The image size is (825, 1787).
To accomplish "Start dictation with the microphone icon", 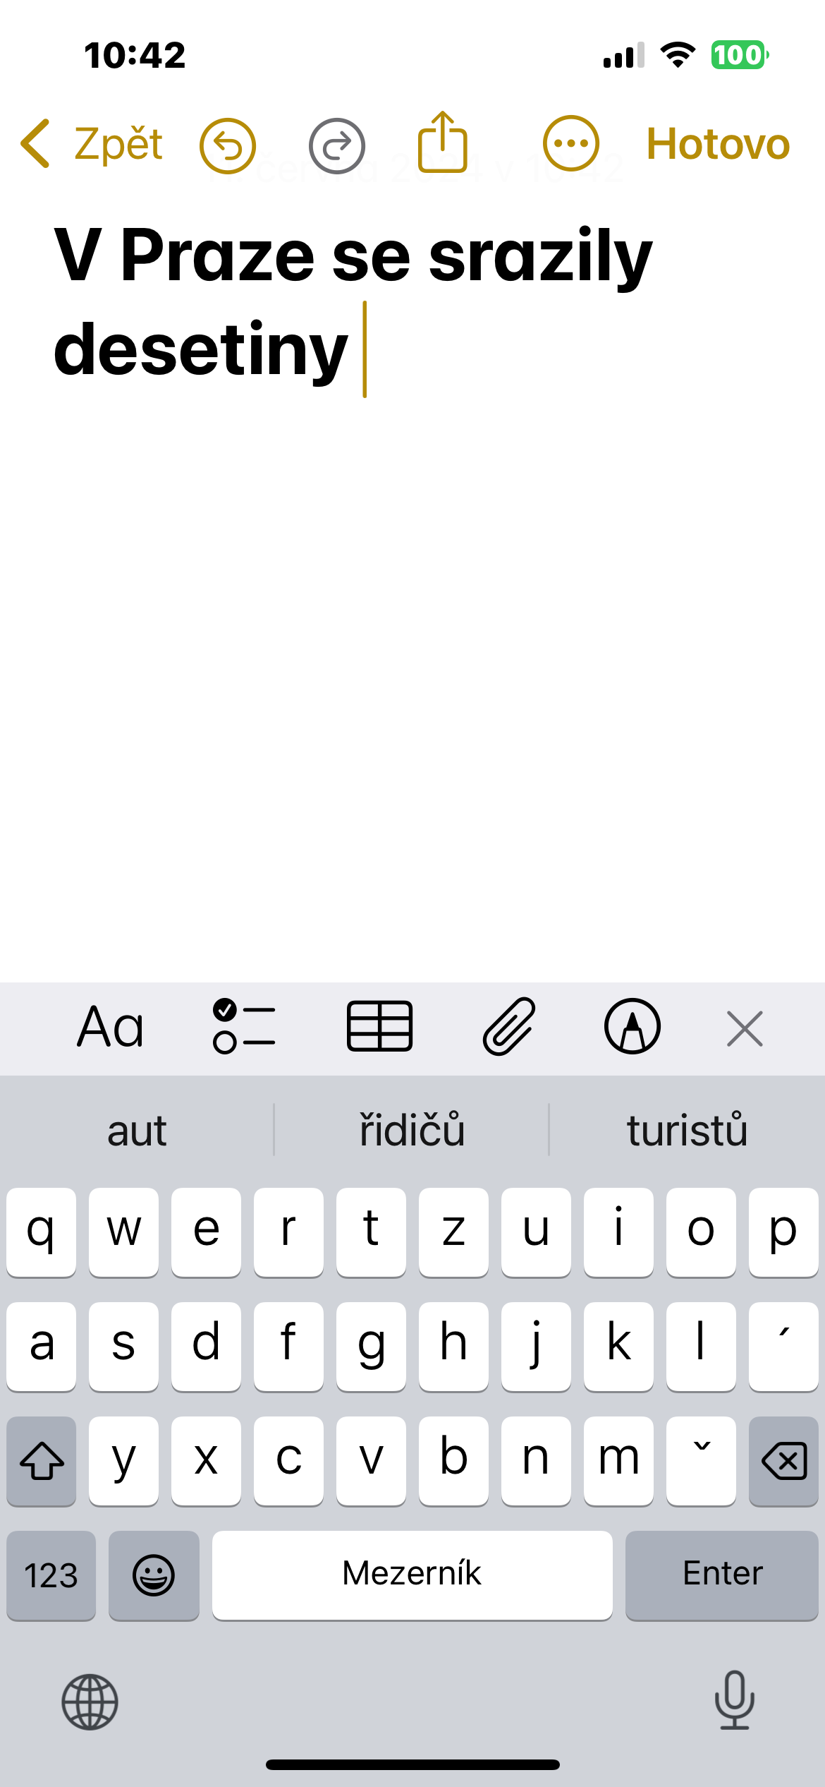I will point(735,1701).
